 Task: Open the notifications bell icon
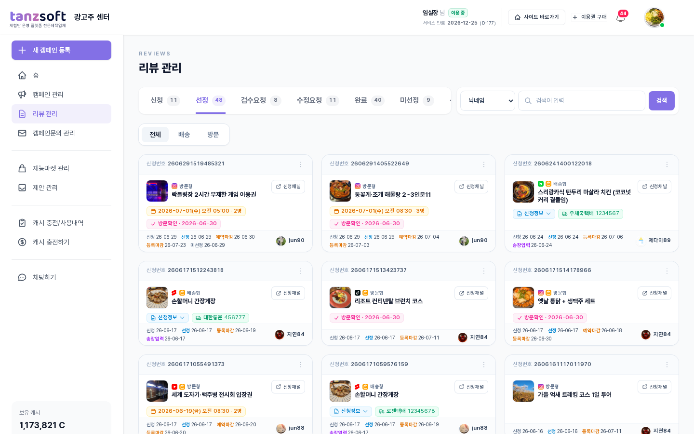(620, 18)
